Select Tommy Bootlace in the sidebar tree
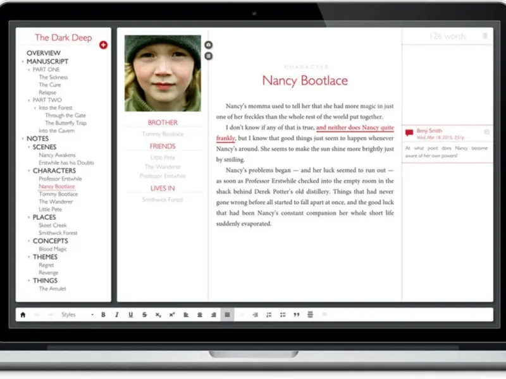Viewport: 506px width, 379px height. point(58,194)
